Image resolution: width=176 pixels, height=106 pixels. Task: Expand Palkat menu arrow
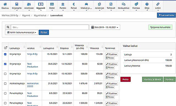point(74,10)
